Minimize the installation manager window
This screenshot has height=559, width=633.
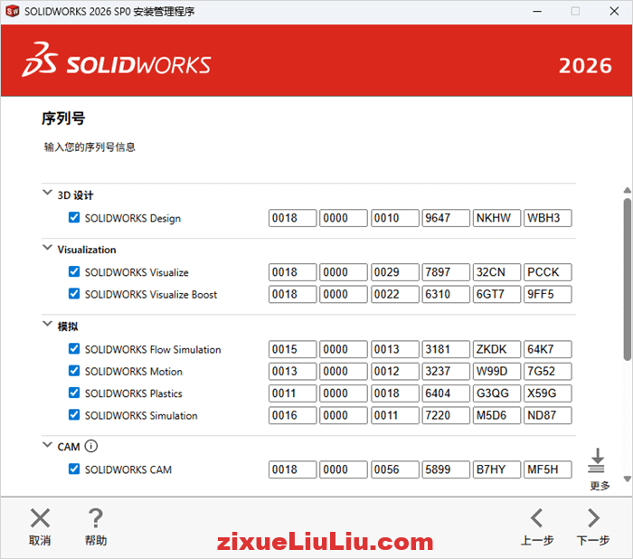[537, 12]
